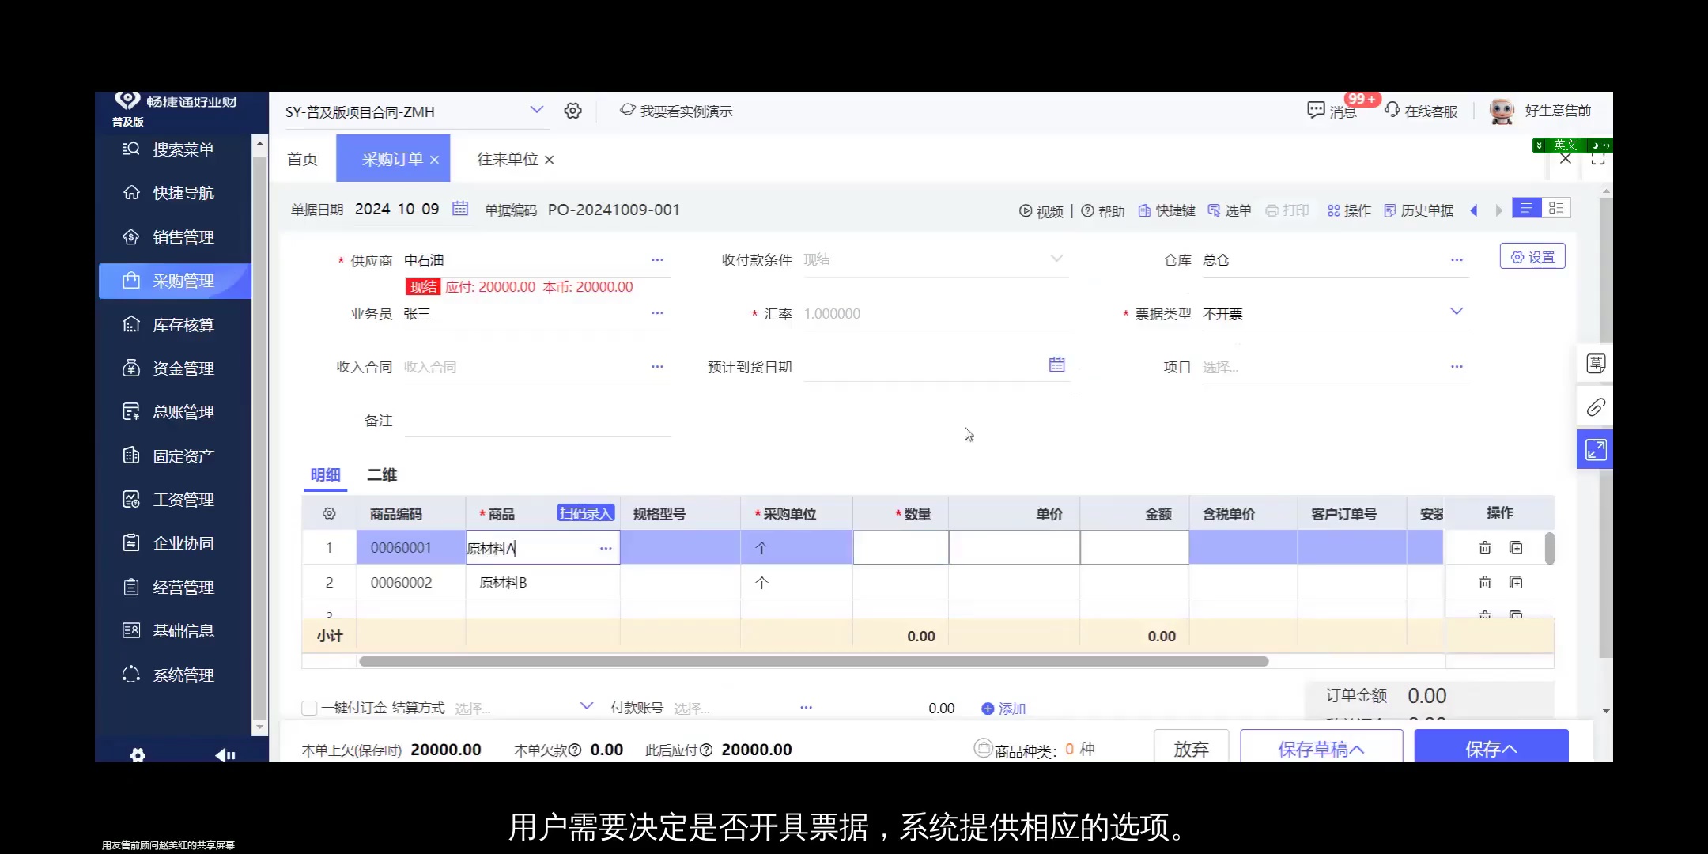This screenshot has height=854, width=1708.
Task: Expand the 收付款条件 现结 dropdown
Action: click(1056, 259)
